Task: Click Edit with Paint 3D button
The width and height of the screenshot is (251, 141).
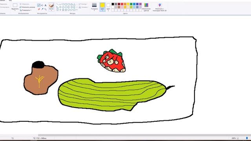Action: (x=160, y=7)
